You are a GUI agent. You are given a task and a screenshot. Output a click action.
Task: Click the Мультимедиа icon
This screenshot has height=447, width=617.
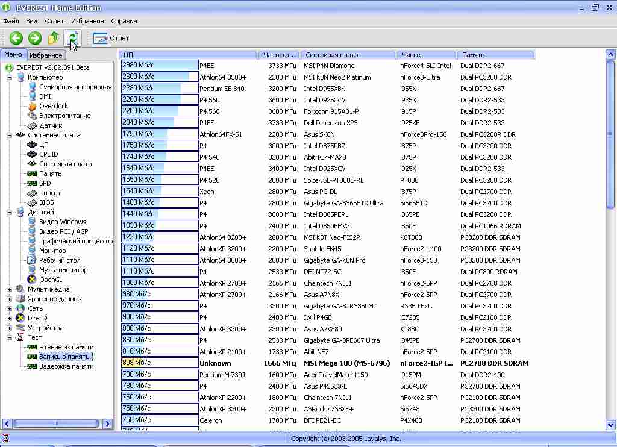[x=20, y=289]
